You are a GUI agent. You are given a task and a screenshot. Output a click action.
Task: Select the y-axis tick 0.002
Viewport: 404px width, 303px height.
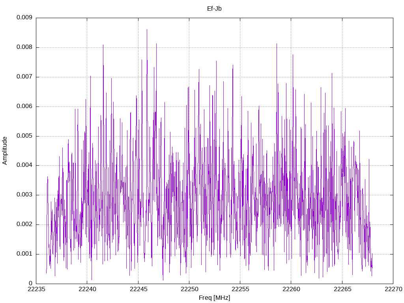pos(24,224)
